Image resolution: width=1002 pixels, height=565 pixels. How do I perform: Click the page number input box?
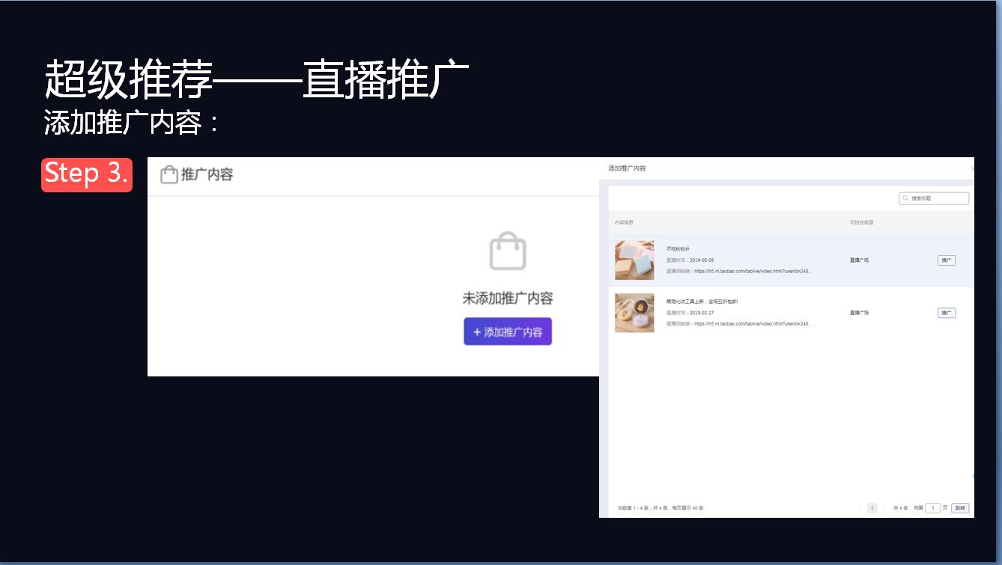coord(933,507)
